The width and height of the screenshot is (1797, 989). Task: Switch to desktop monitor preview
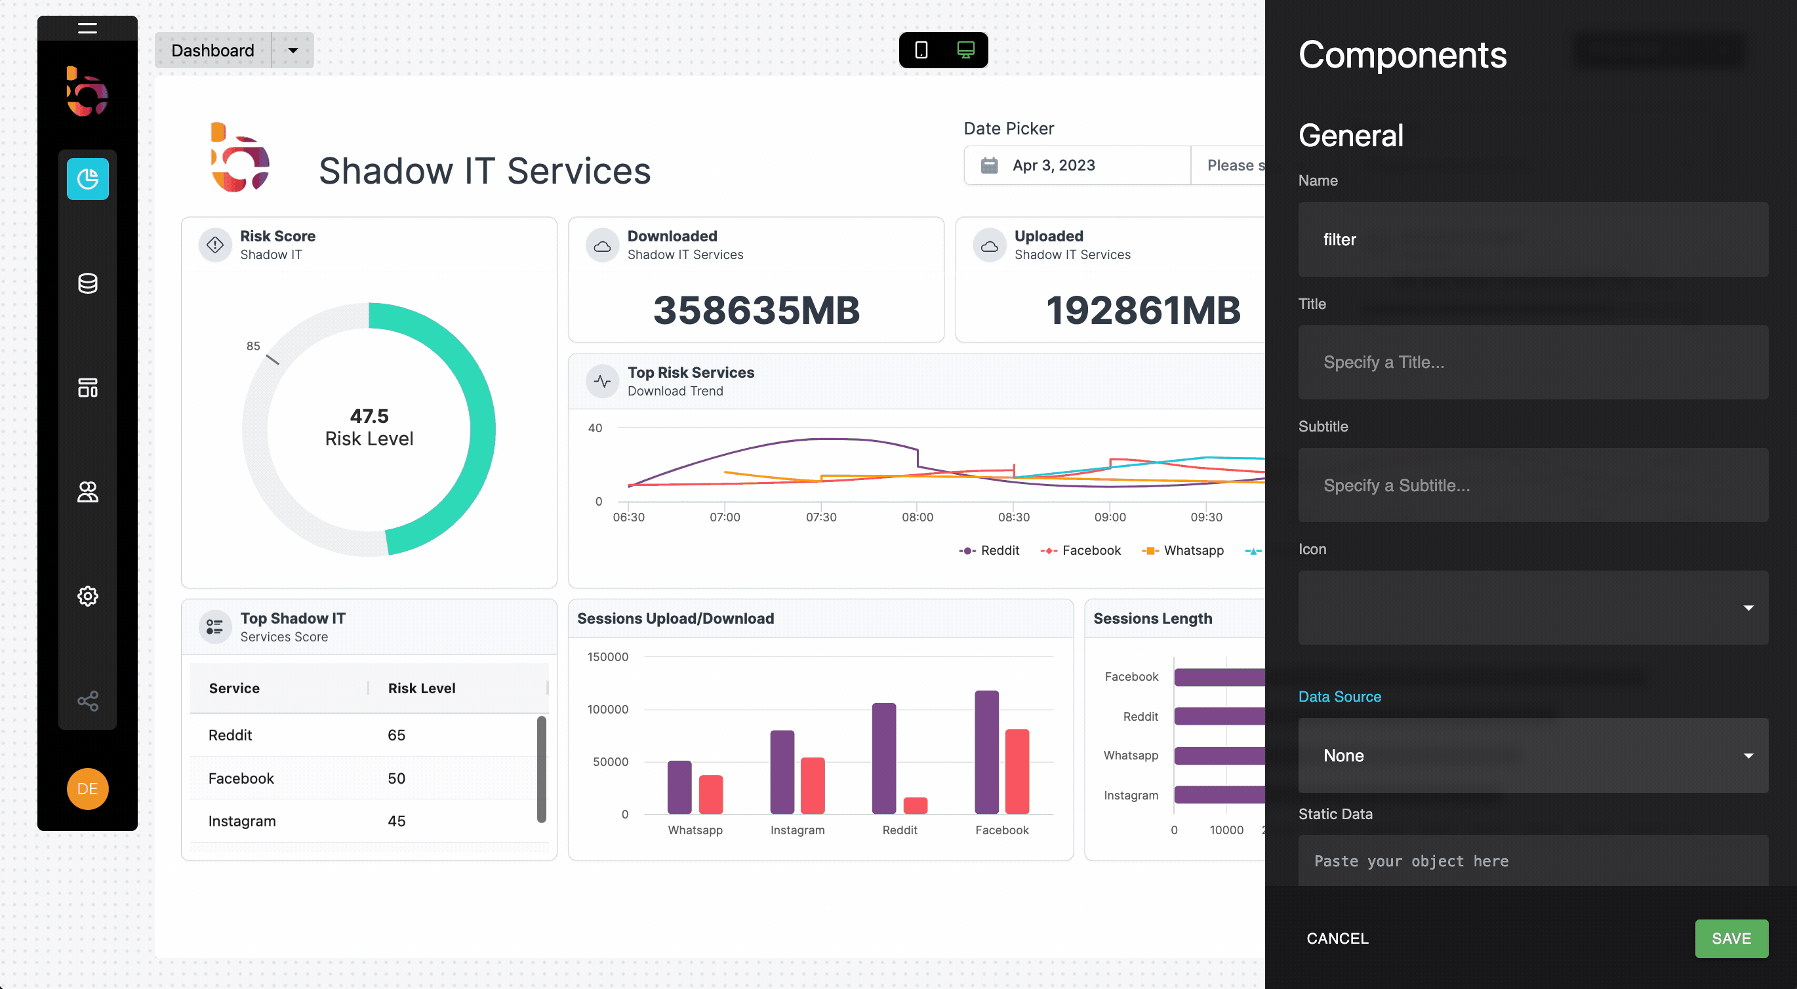click(x=965, y=50)
